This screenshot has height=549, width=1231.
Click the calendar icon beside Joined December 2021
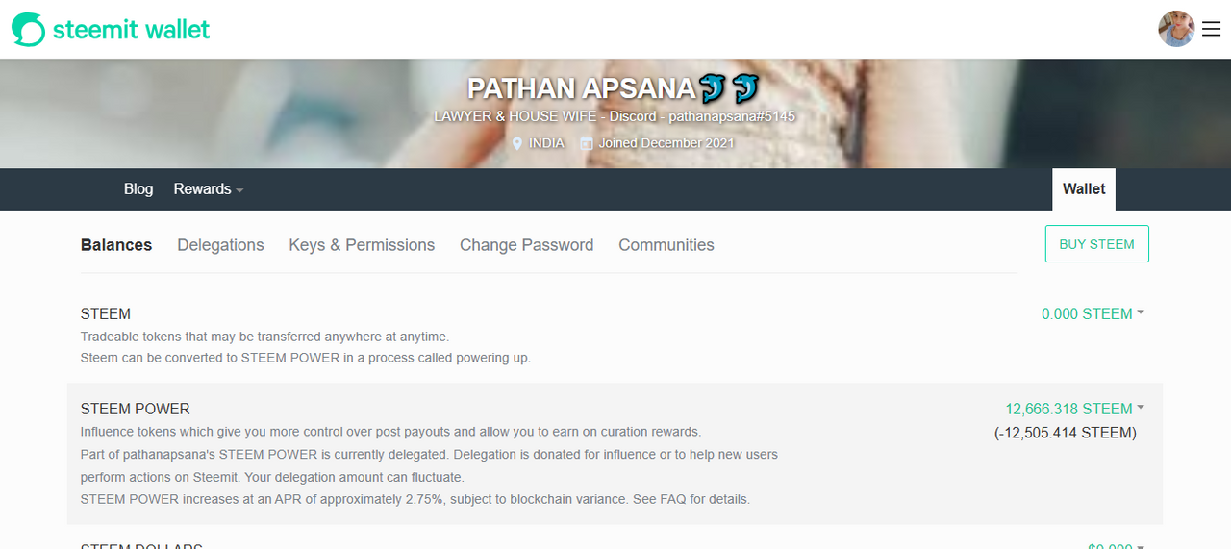(586, 143)
